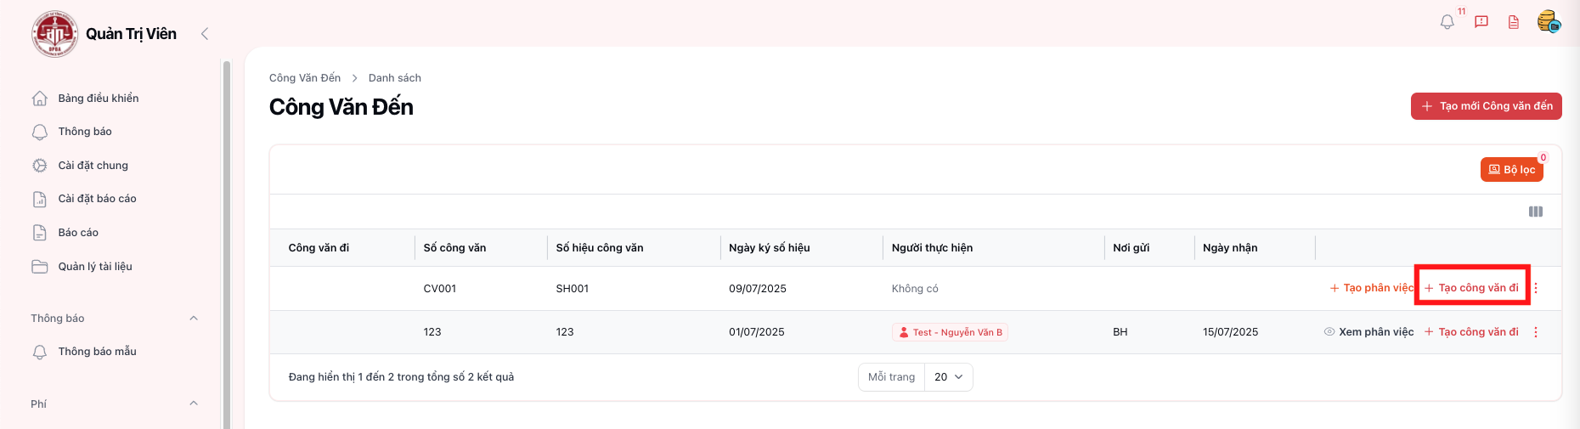This screenshot has width=1580, height=429.
Task: Toggle the column visibility icon above table
Action: click(x=1536, y=212)
